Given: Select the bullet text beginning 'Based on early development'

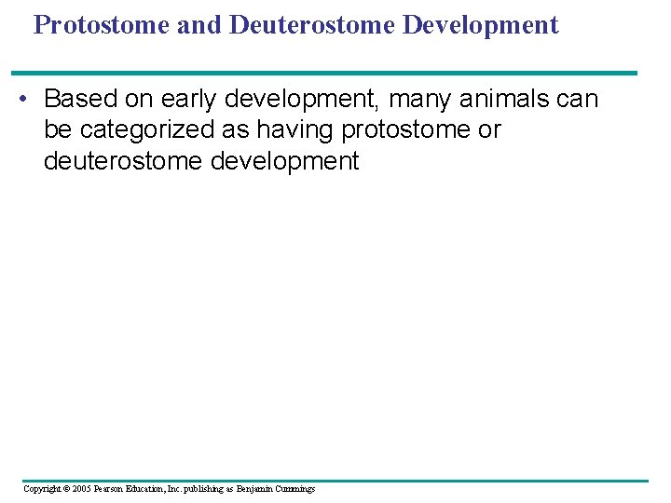Looking at the screenshot, I should click(321, 129).
